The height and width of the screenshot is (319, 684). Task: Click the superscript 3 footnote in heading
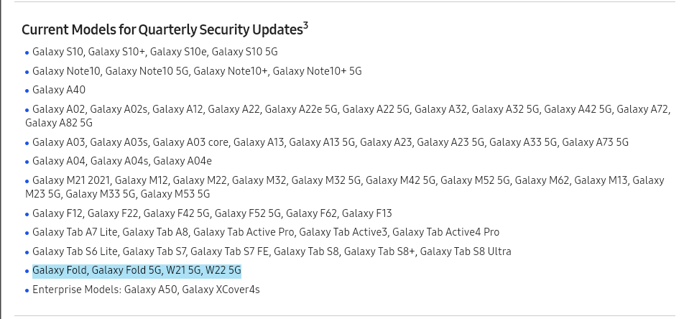[x=305, y=26]
